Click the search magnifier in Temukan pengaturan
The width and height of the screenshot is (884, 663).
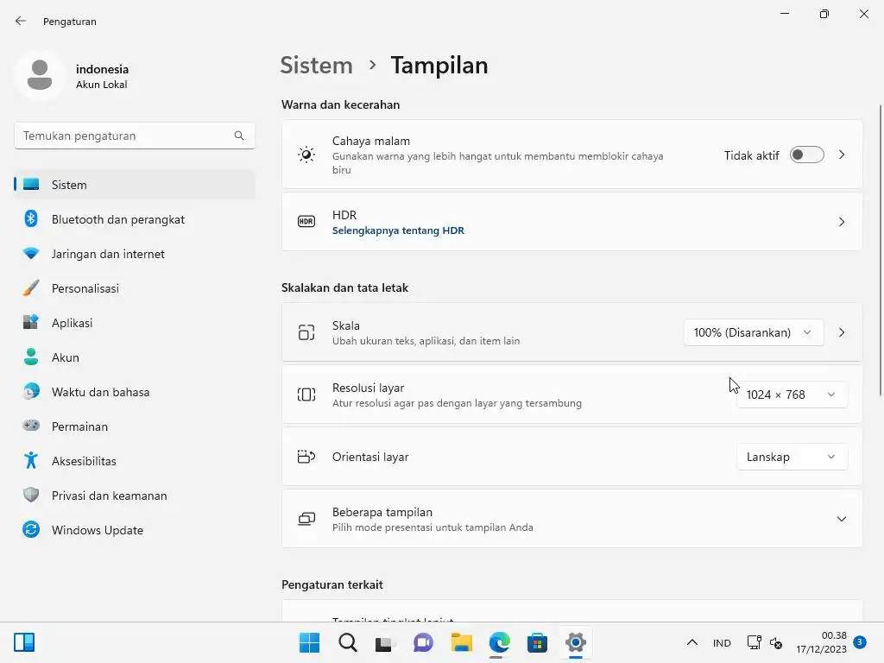coord(239,136)
